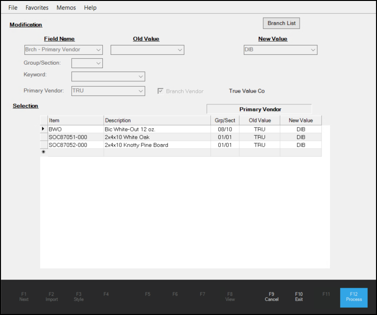This screenshot has width=377, height=315.
Task: Click the F3 Style function key
Action: tap(79, 297)
